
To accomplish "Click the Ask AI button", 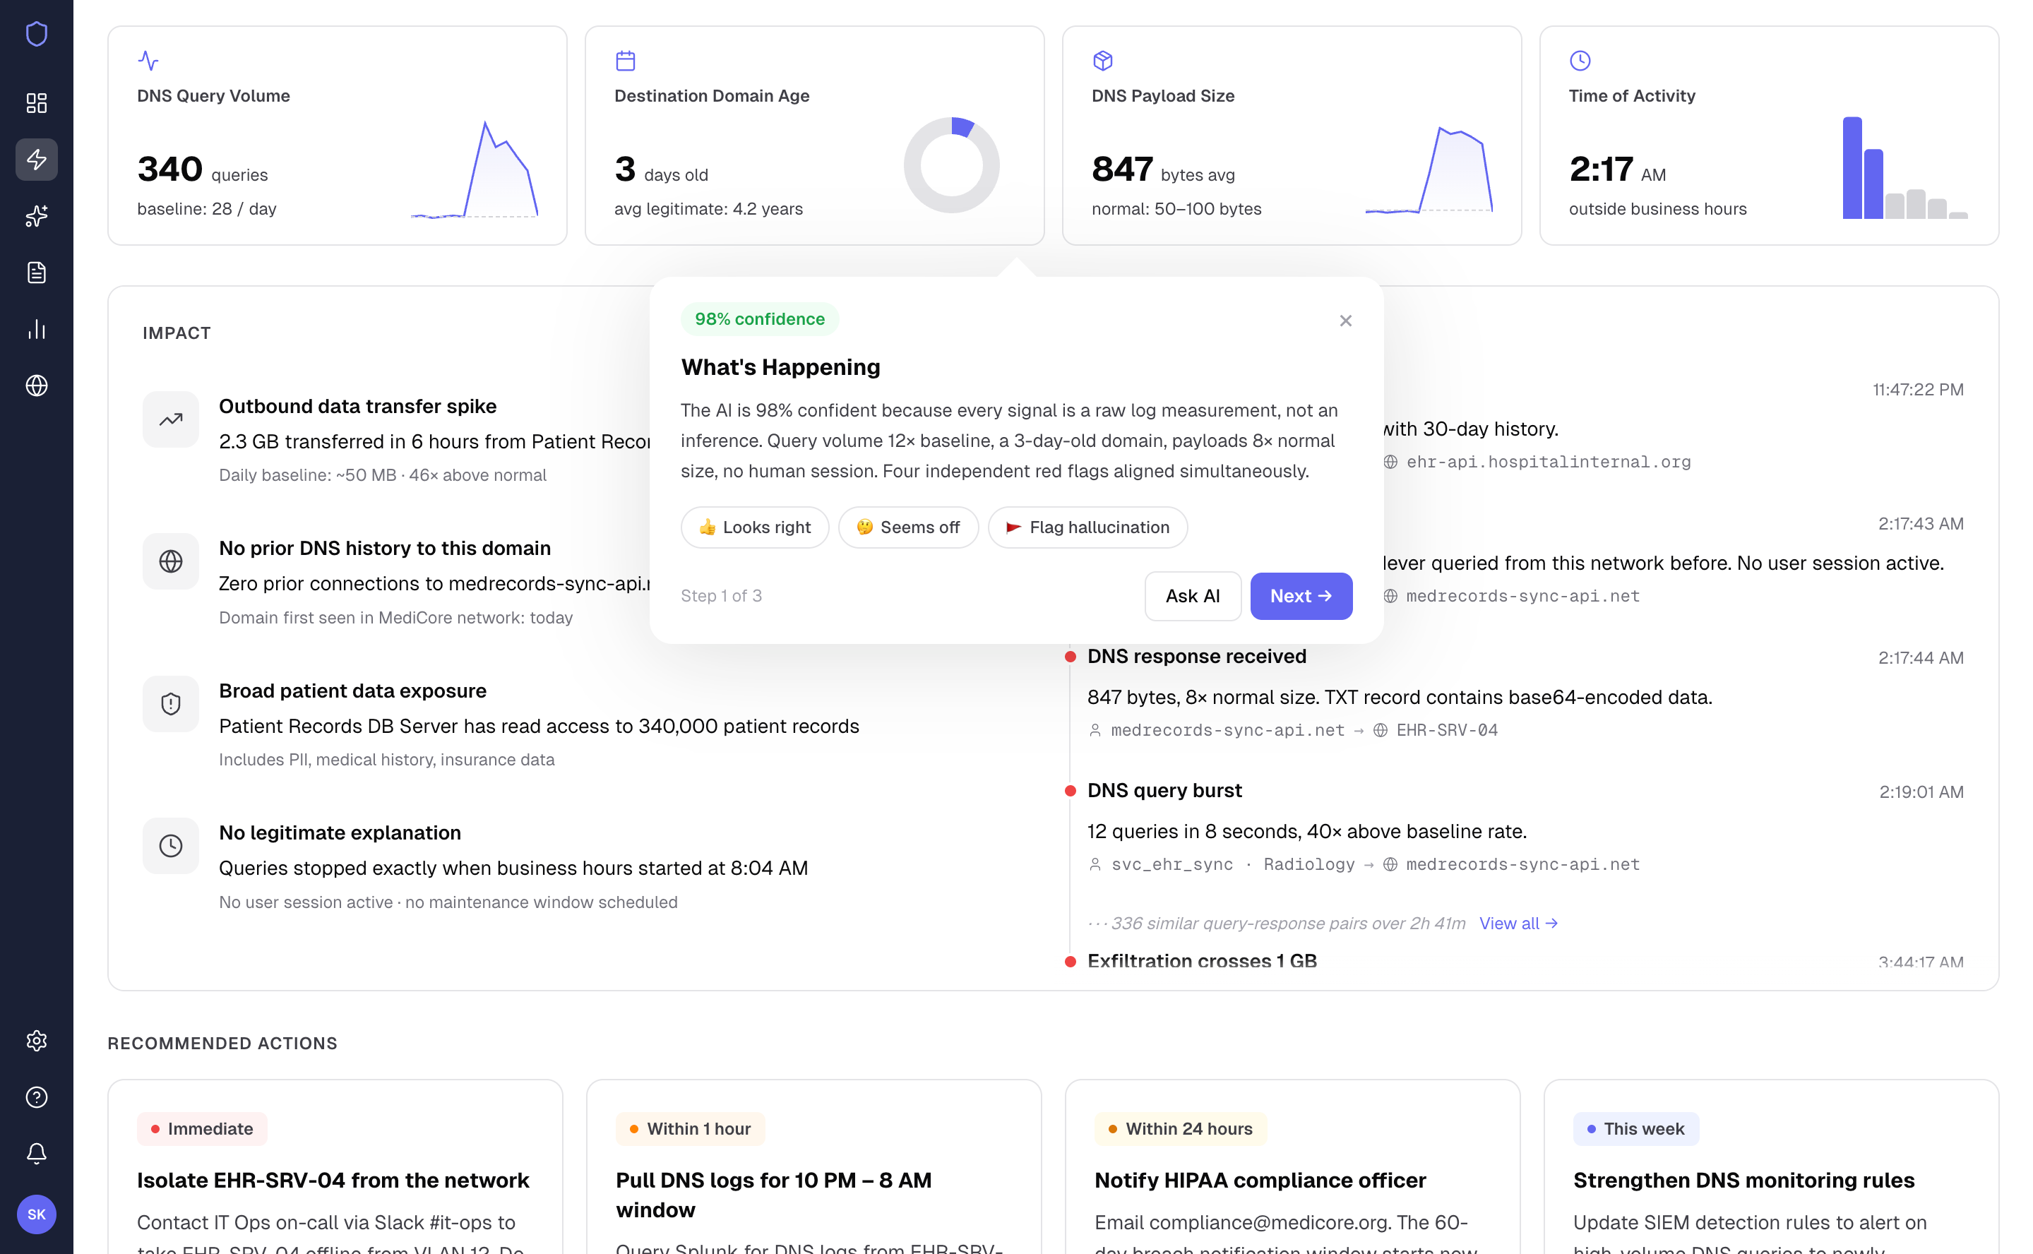I will [x=1193, y=595].
